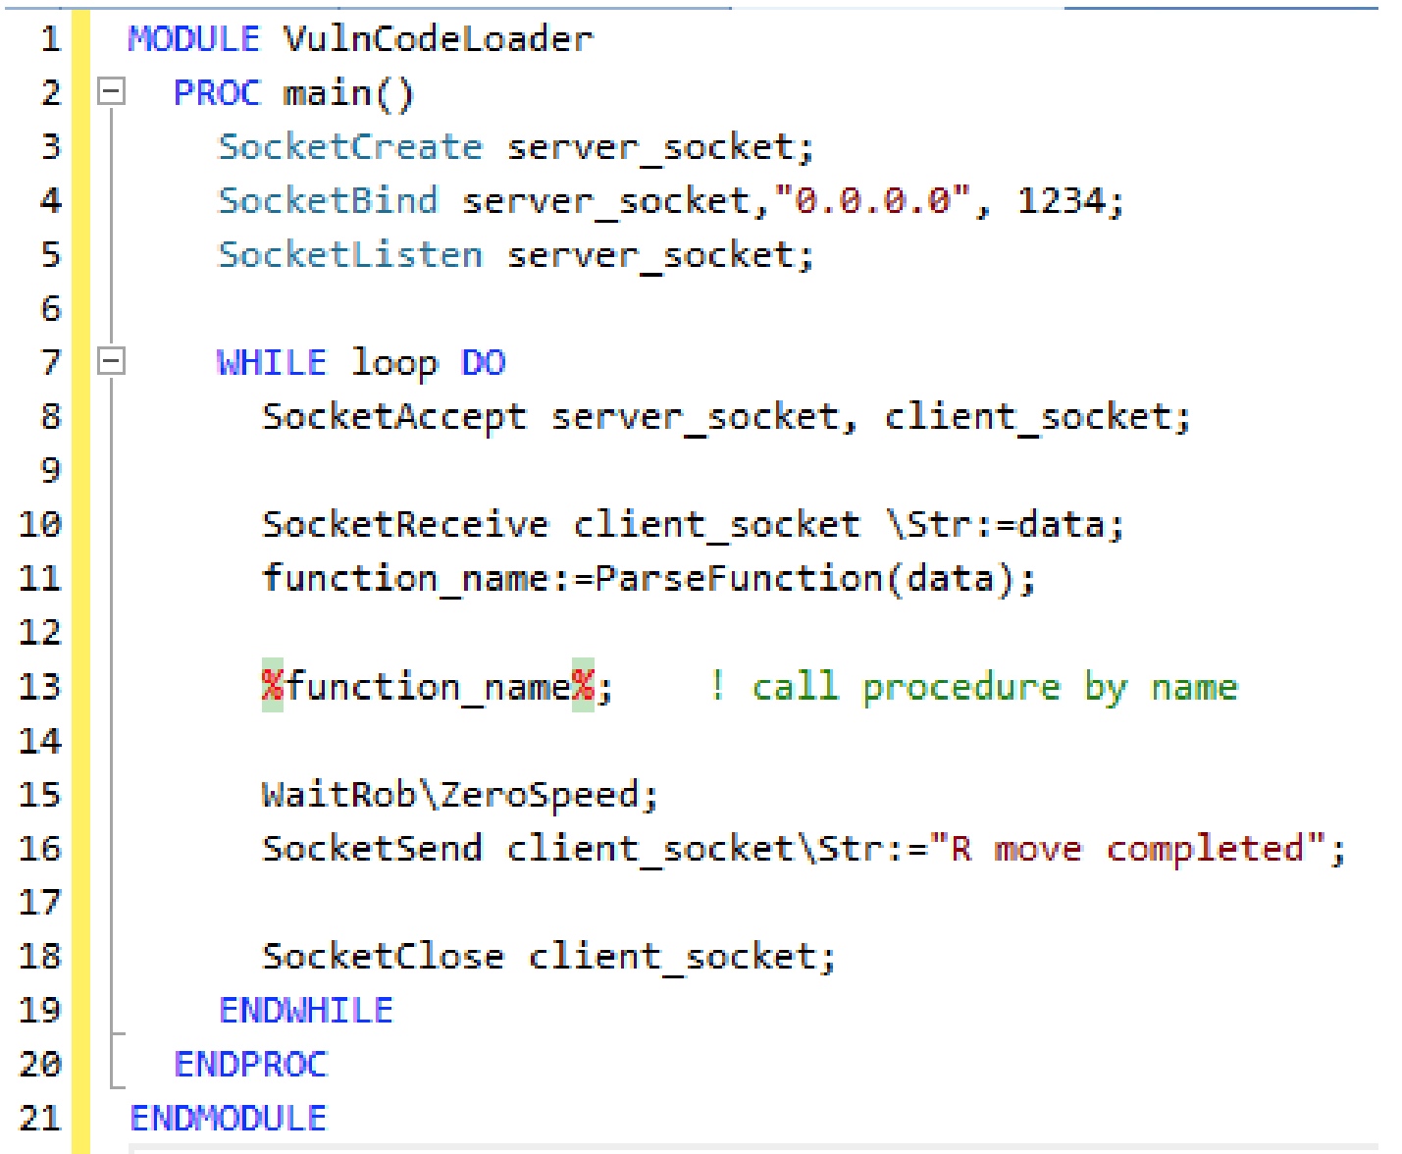Click the highlighted closing percent sign
The height and width of the screenshot is (1154, 1402).
[x=583, y=686]
